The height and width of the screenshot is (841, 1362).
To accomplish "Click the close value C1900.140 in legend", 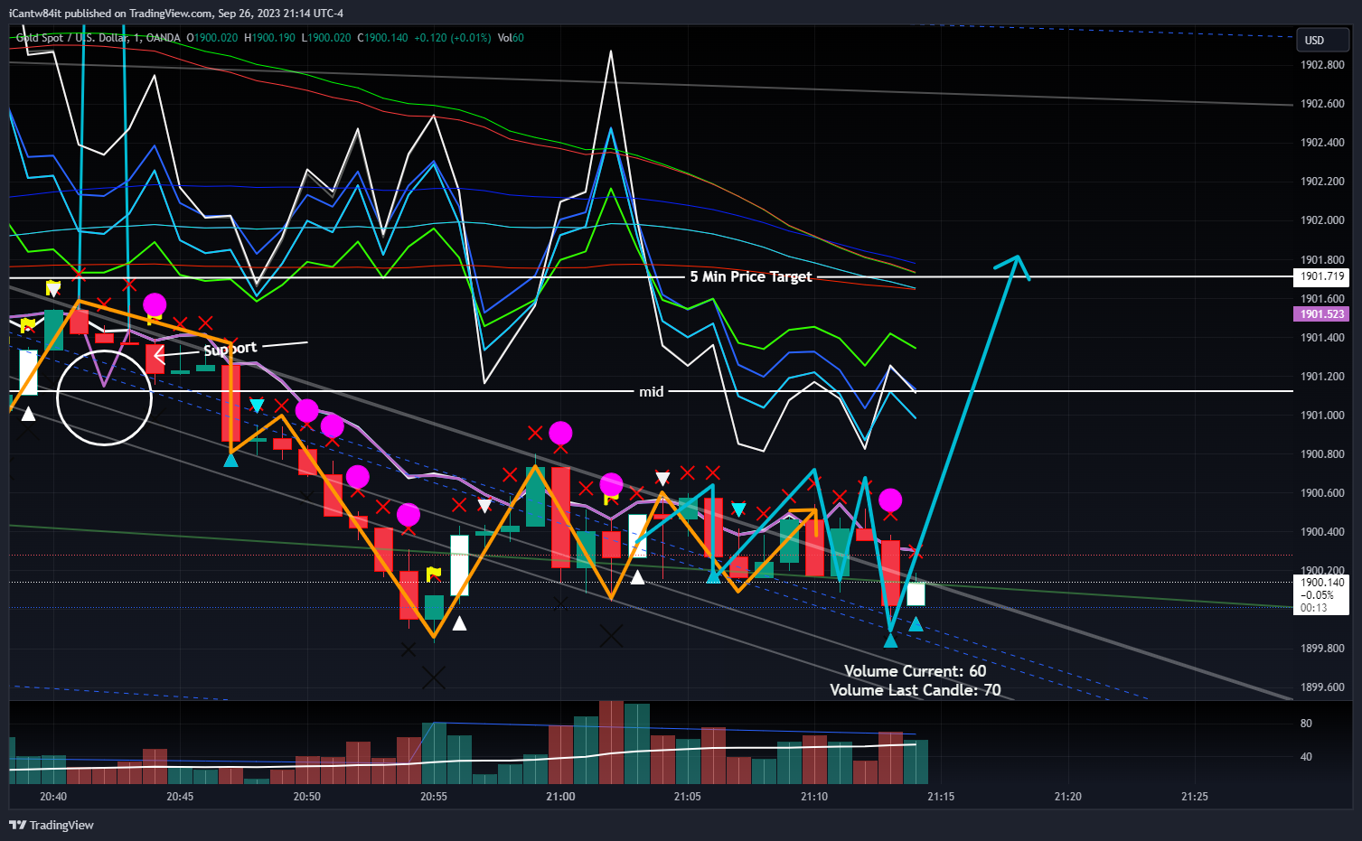I will coord(382,38).
